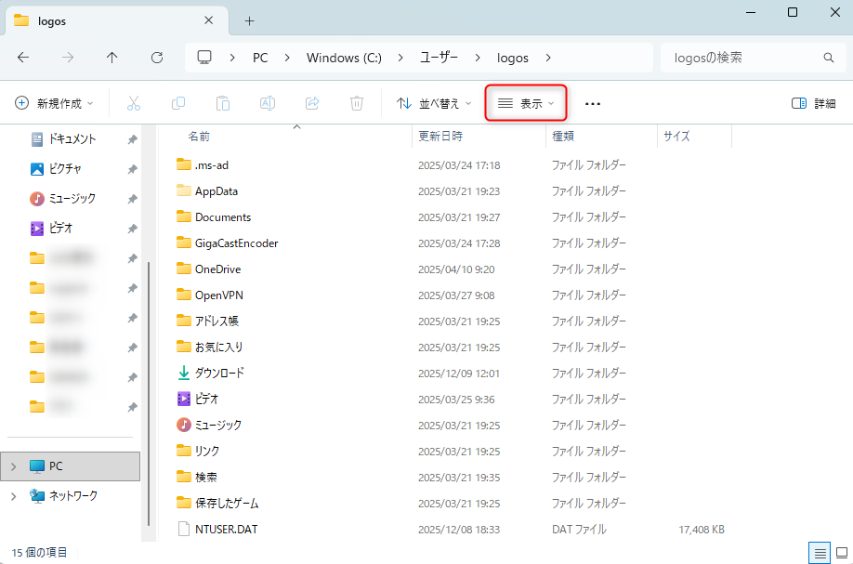Select the Rename icon on the toolbar
This screenshot has width=853, height=564.
268,103
